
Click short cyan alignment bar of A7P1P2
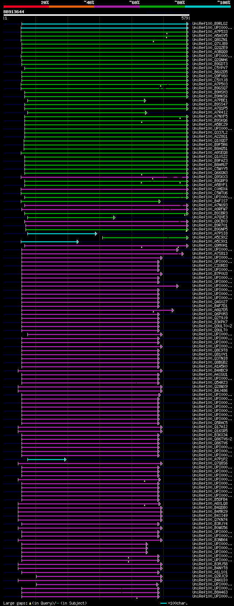(47, 459)
